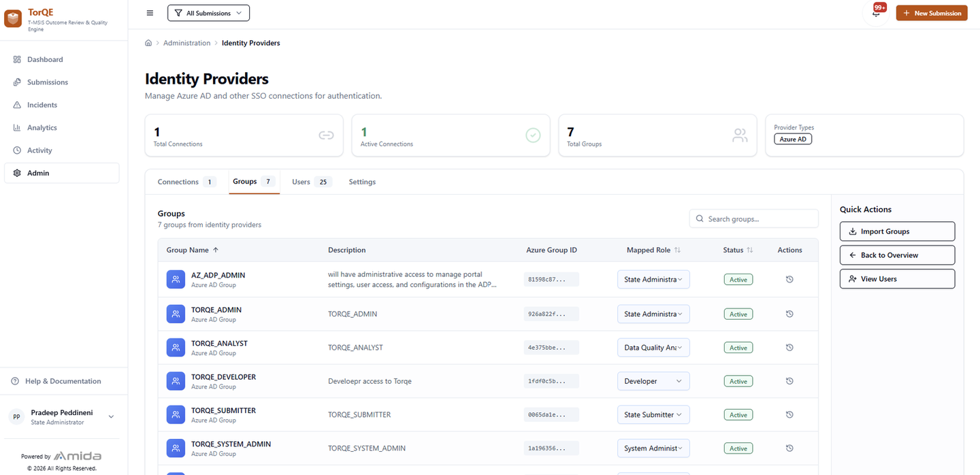Click the PP user avatar
This screenshot has width=980, height=475.
point(17,417)
